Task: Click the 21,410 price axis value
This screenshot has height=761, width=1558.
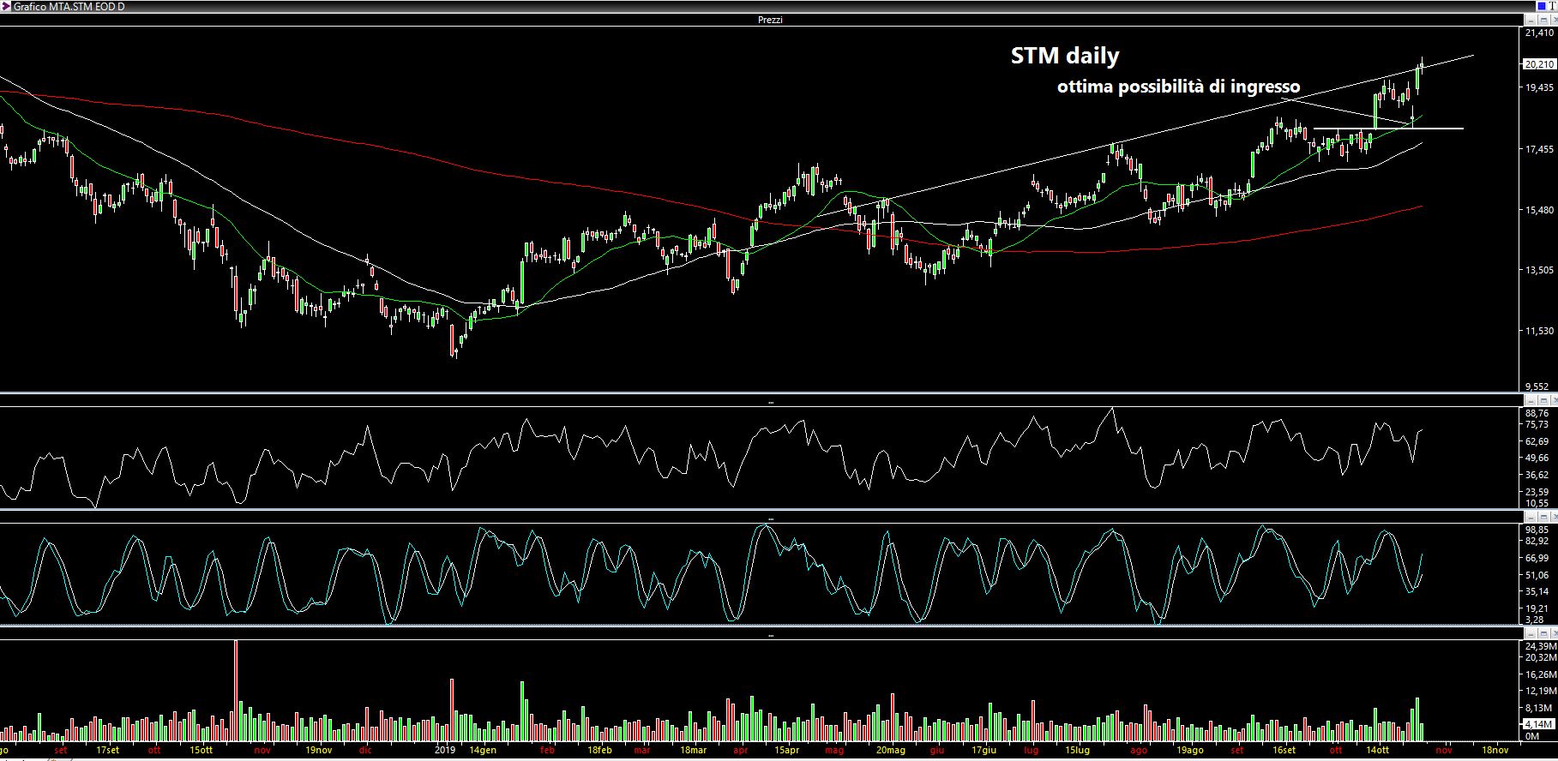Action: [x=1539, y=33]
